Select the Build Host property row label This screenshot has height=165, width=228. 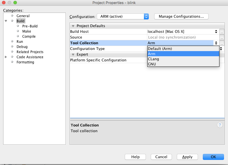click(79, 31)
